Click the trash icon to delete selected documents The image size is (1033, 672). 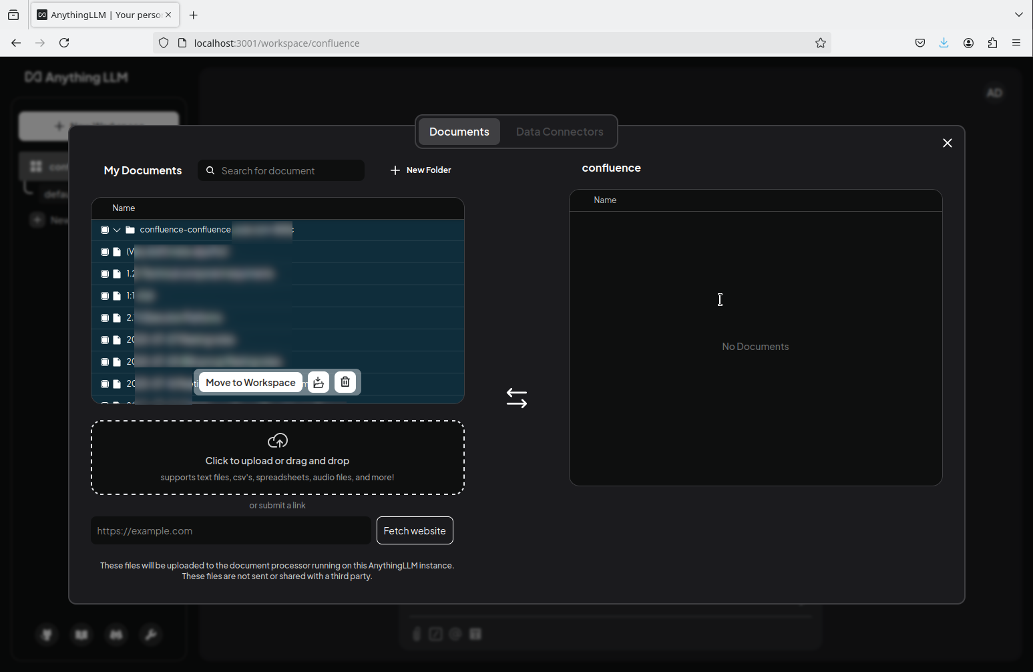pos(345,382)
